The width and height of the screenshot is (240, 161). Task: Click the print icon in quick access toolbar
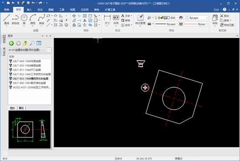coord(28,3)
